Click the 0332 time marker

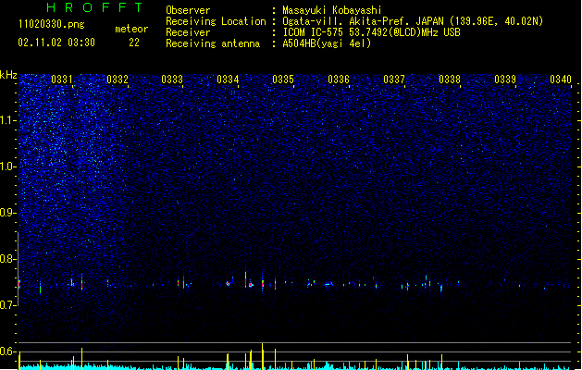point(118,80)
